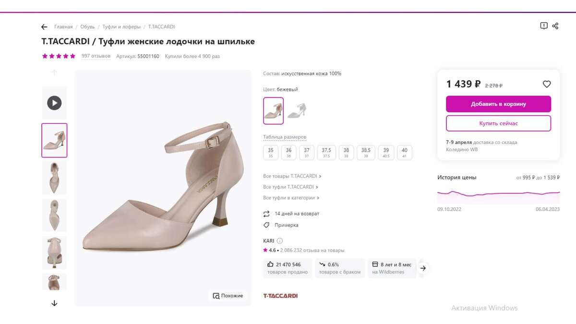The width and height of the screenshot is (576, 324).
Task: Open Таблица размеров link
Action: click(285, 137)
